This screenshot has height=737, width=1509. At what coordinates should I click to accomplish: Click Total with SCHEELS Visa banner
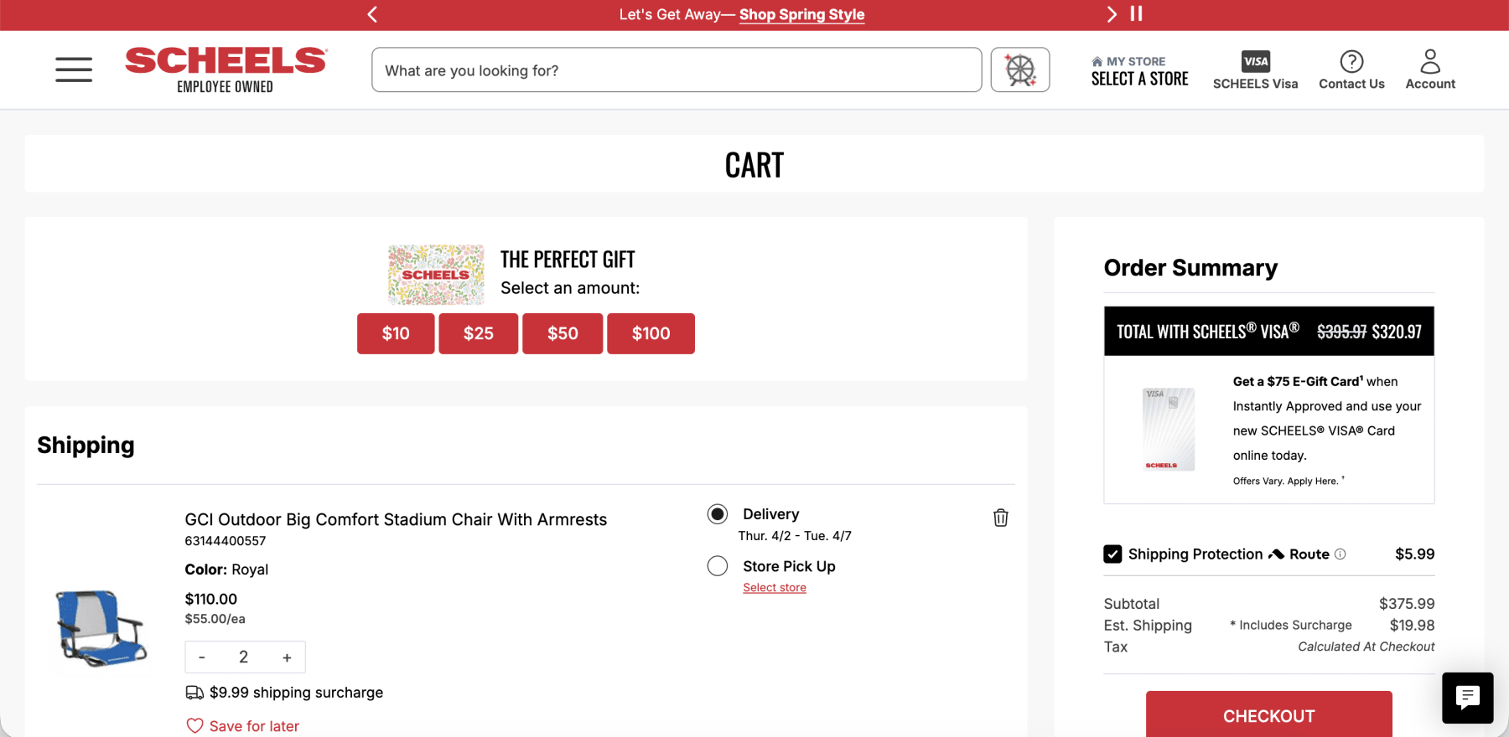click(x=1268, y=331)
